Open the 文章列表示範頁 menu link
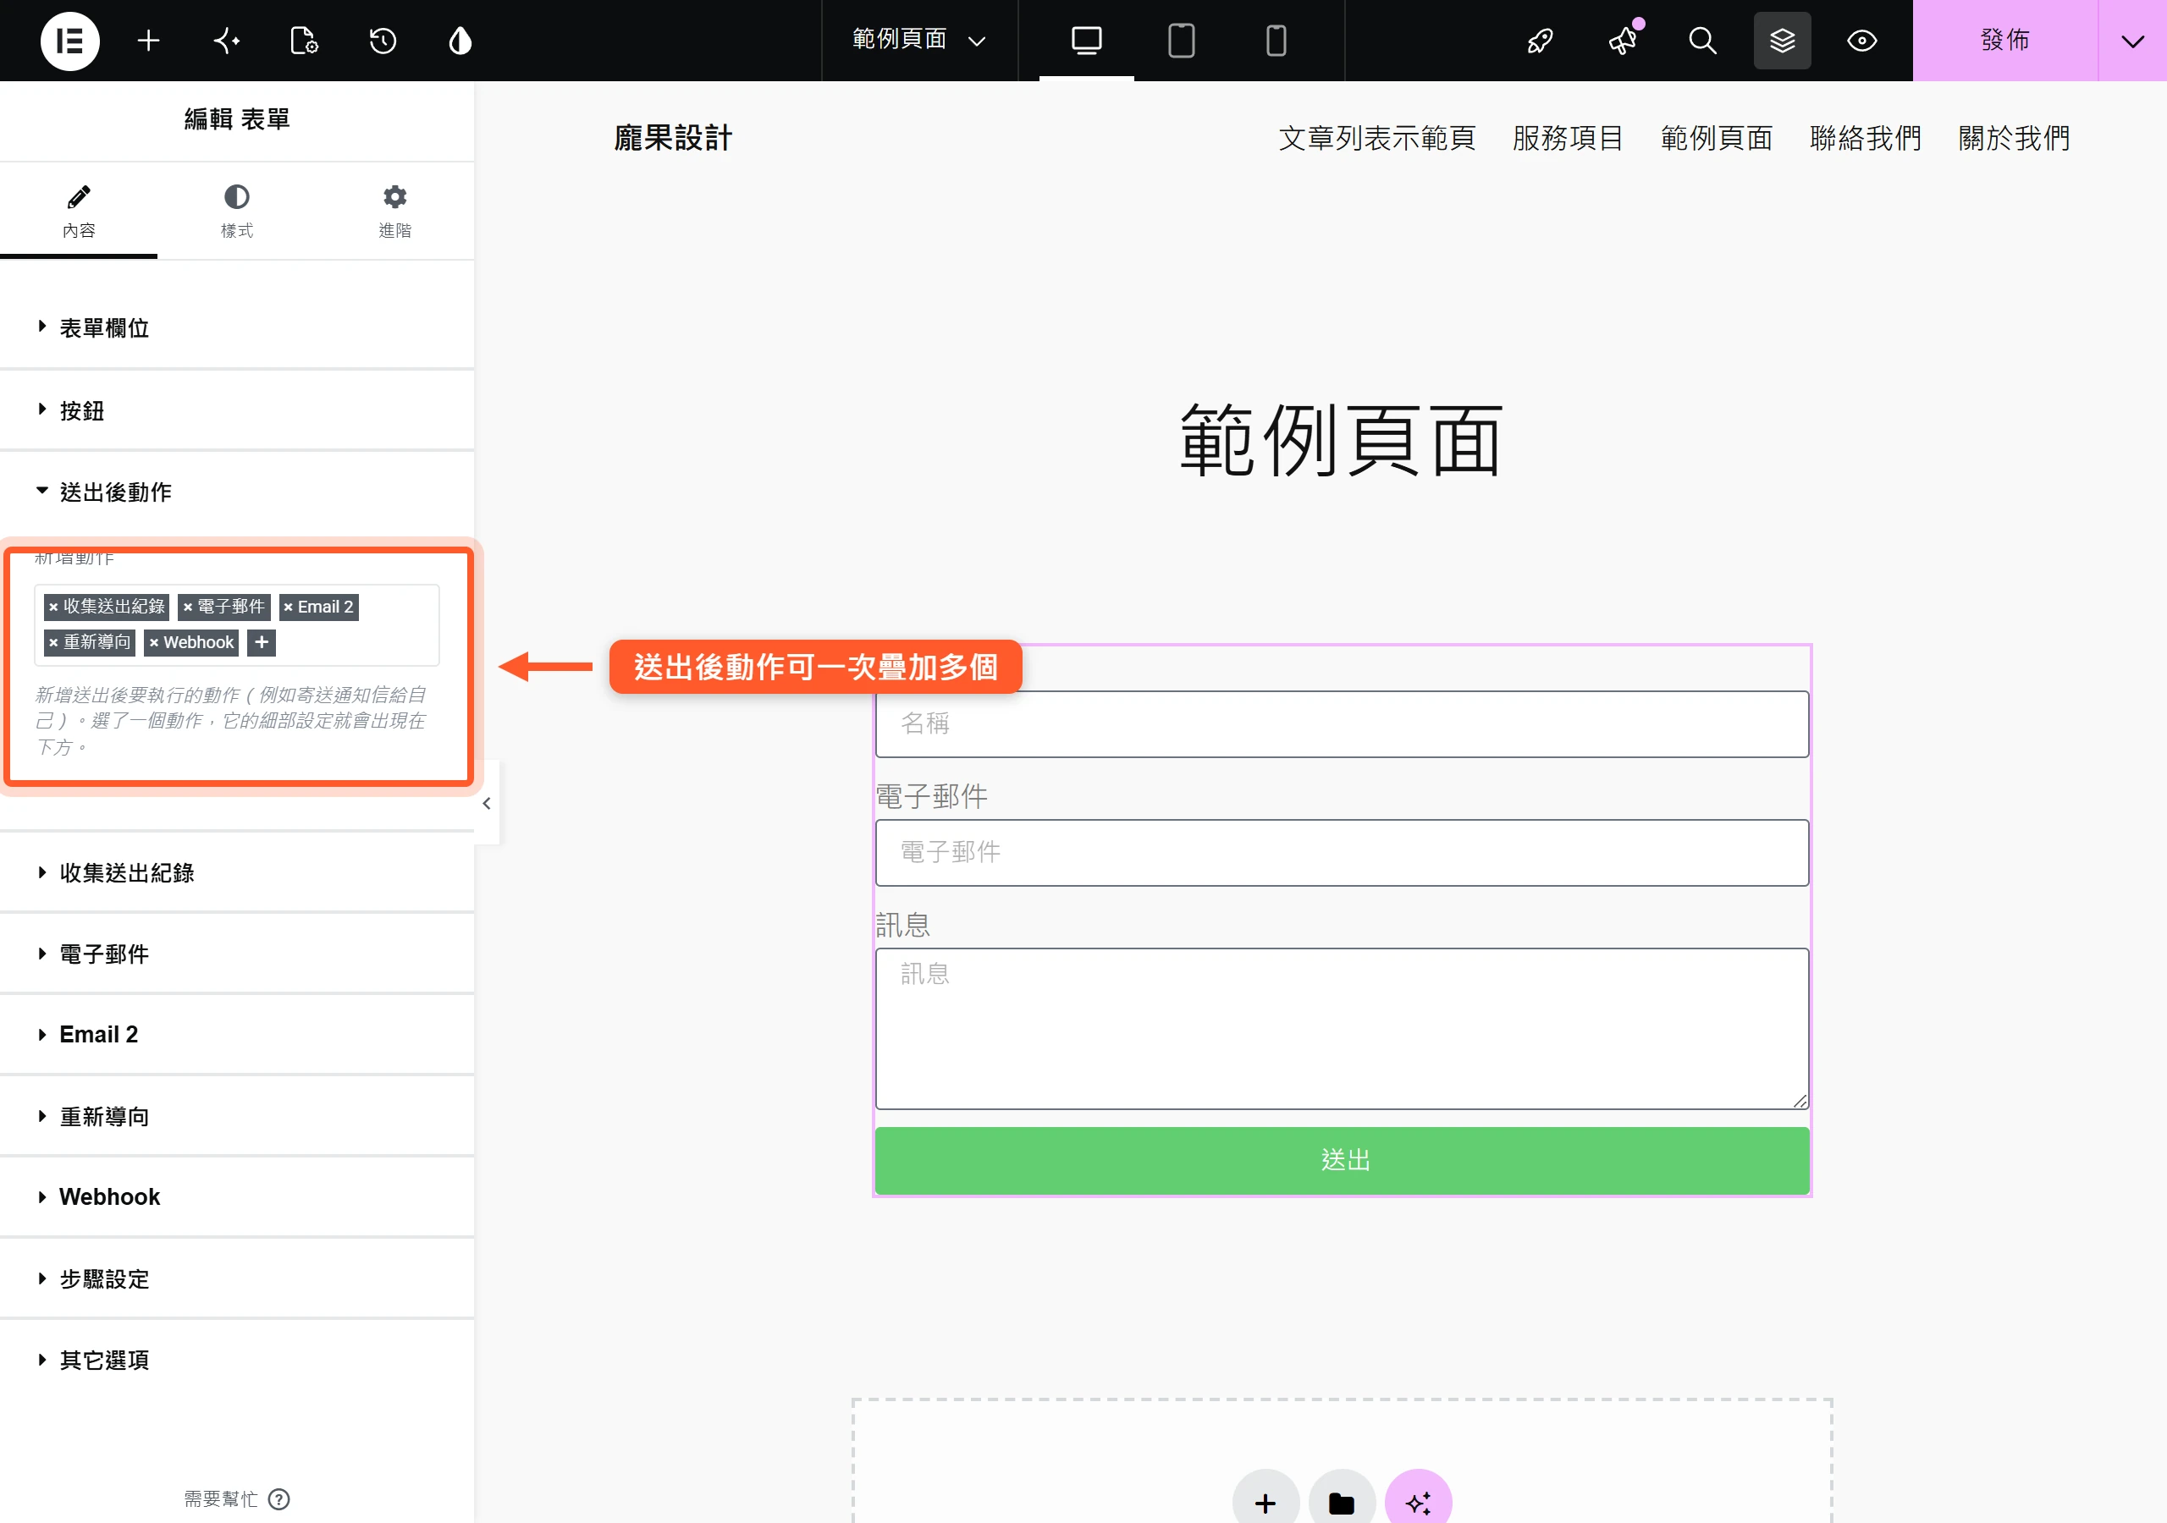The height and width of the screenshot is (1523, 2167). point(1377,139)
